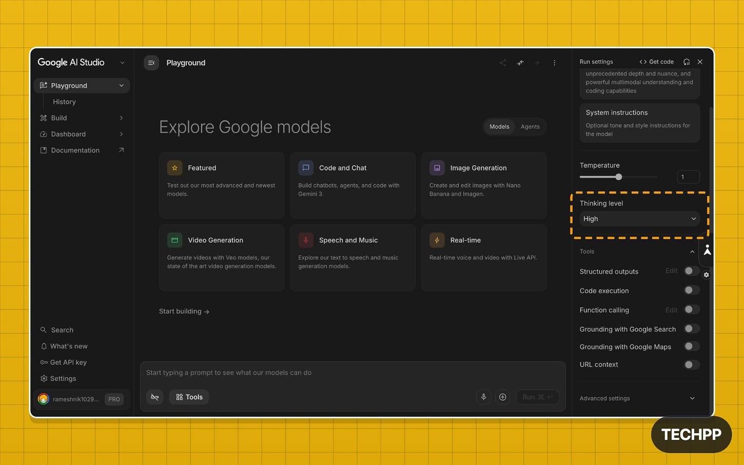
Task: Click the small gear icon at panel edge
Action: [707, 275]
